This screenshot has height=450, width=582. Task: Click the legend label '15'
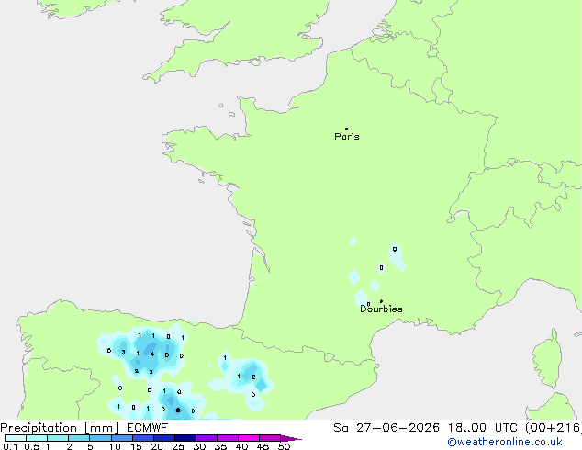136,446
